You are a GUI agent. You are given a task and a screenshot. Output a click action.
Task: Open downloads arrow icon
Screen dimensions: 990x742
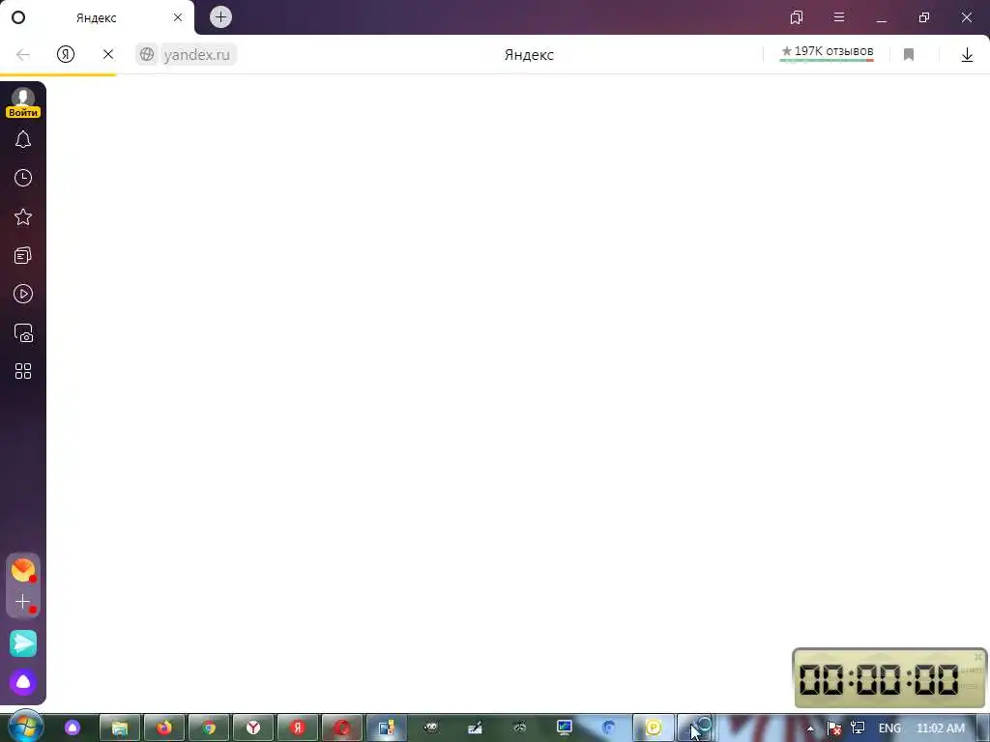967,55
